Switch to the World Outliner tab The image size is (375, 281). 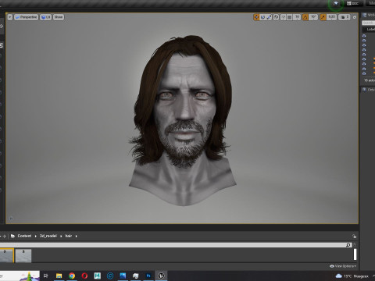point(370,16)
